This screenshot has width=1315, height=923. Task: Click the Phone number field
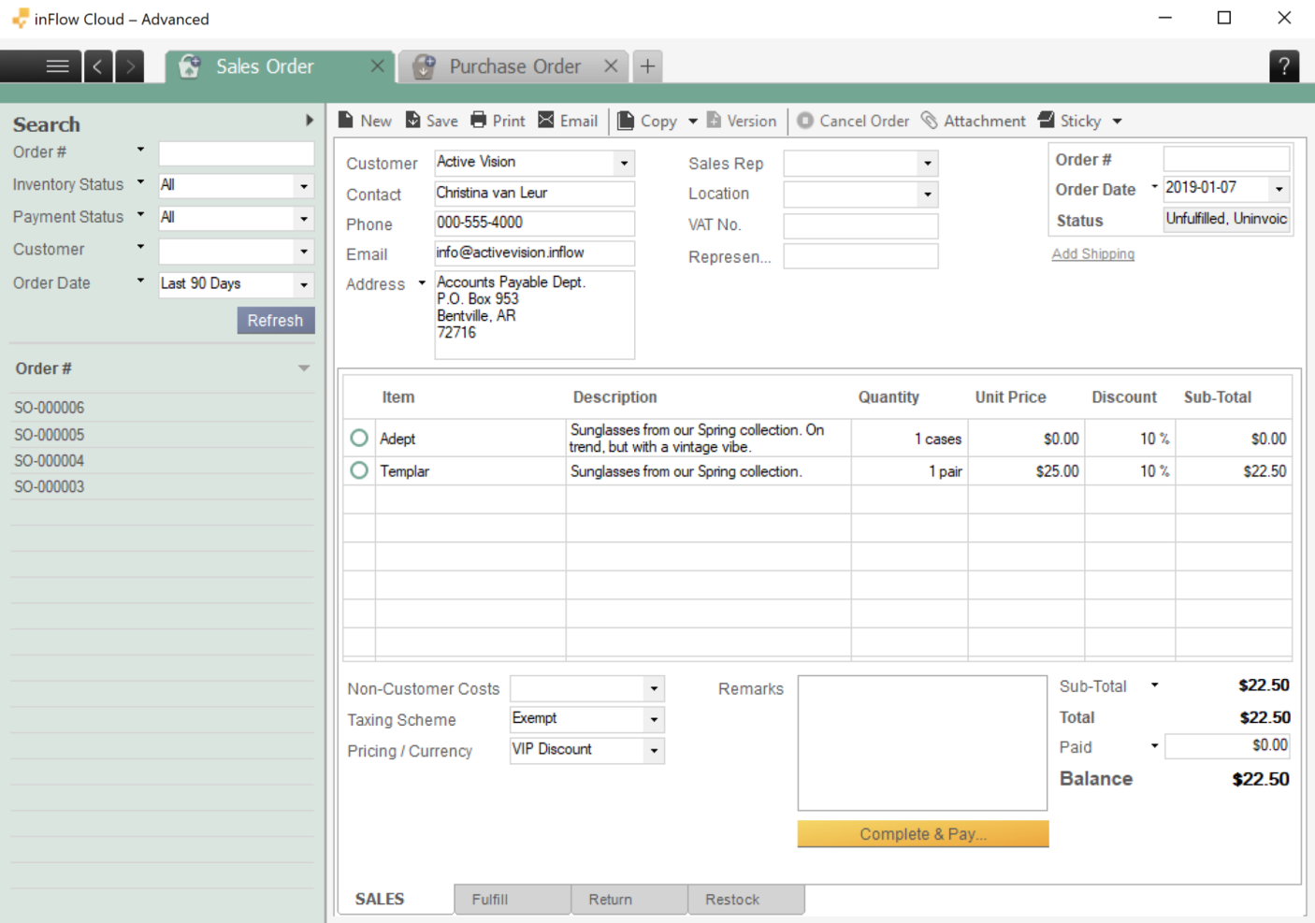[x=535, y=224]
